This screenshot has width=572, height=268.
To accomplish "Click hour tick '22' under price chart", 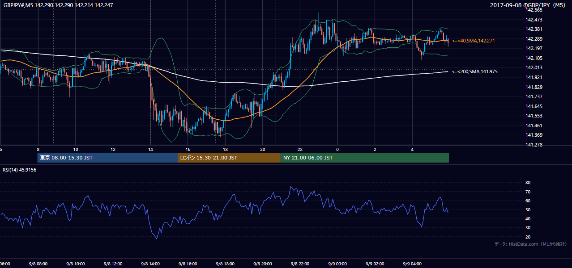I will 300,150.
